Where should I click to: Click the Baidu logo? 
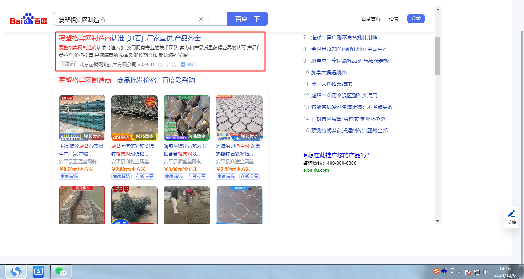pos(28,19)
